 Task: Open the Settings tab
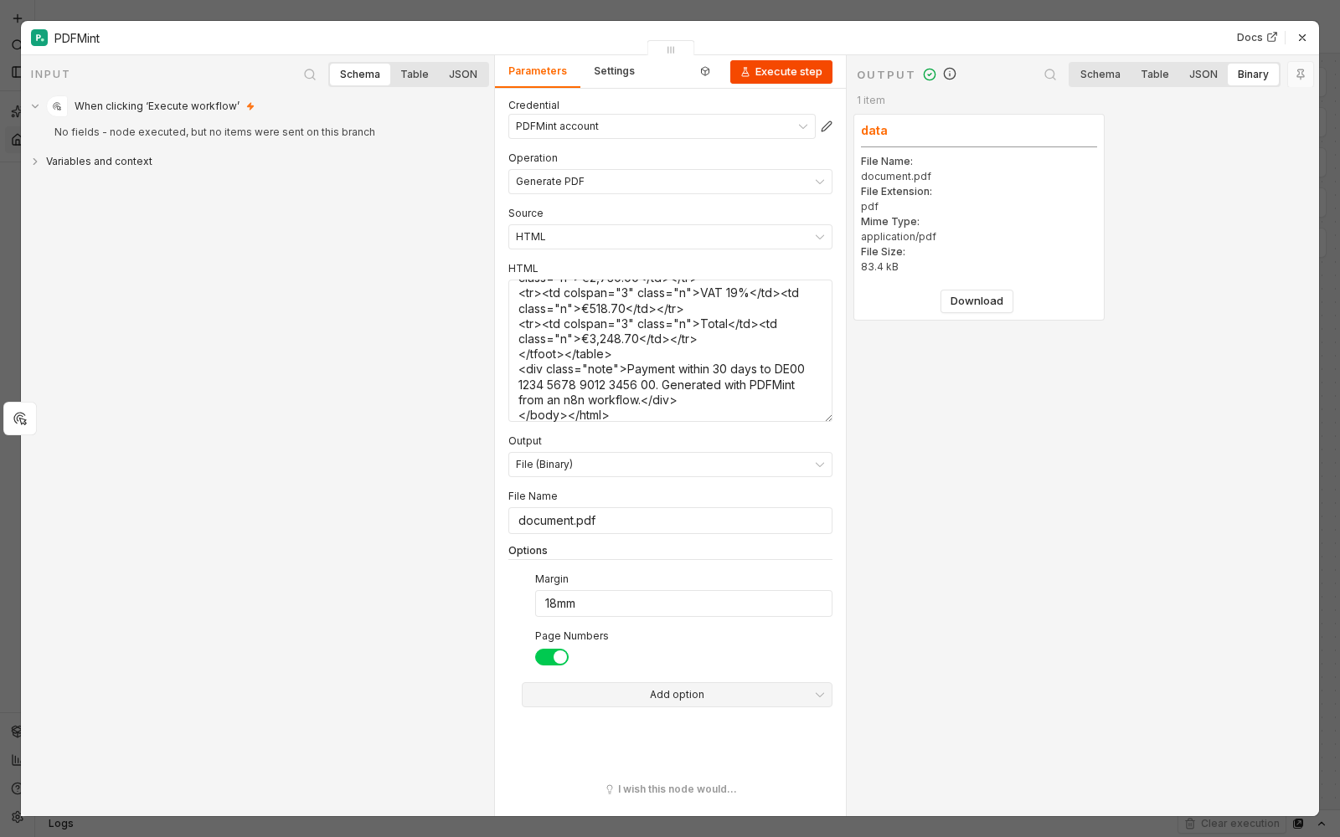point(614,71)
